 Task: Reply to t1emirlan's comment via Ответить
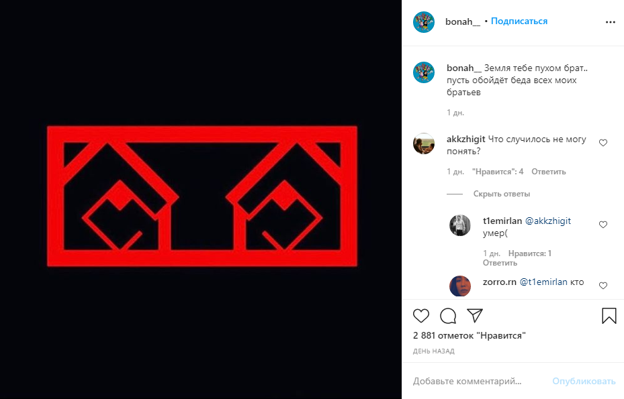(x=500, y=263)
